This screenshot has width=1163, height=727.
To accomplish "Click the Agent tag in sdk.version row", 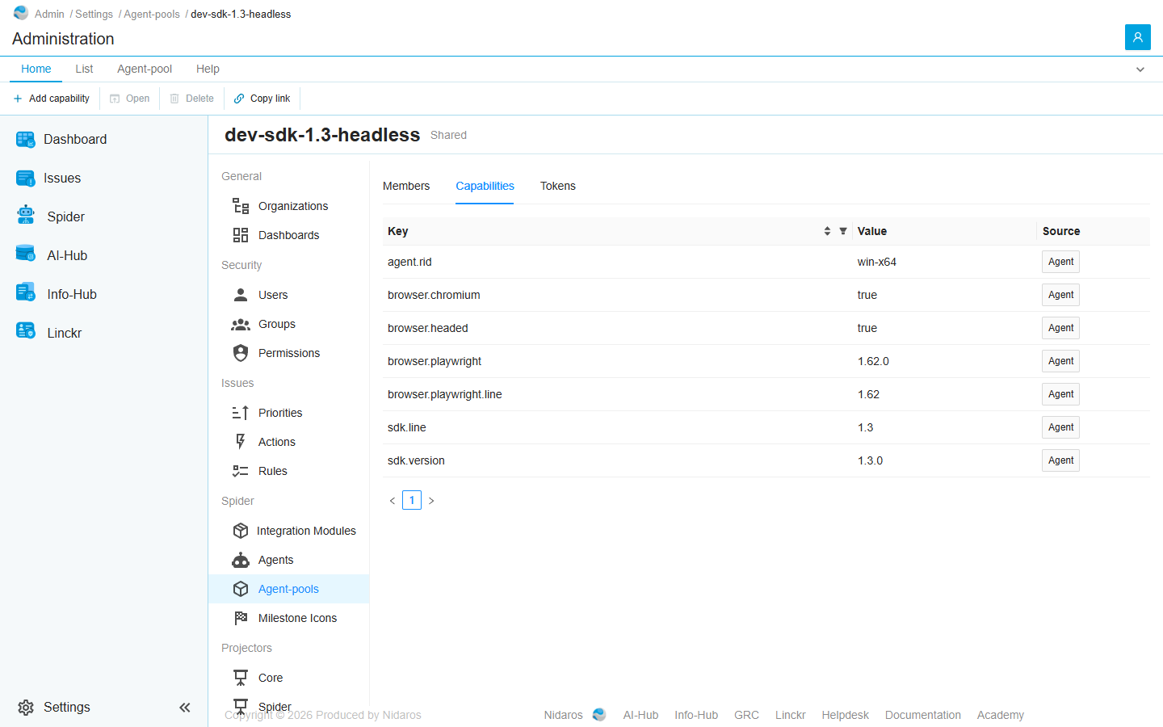I will coord(1060,460).
